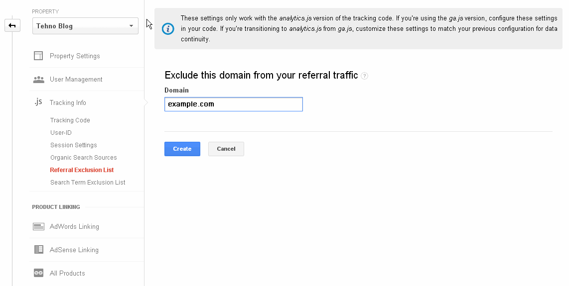Collapse the Tracking Info section label
Viewport: 569px width, 286px height.
pos(68,103)
